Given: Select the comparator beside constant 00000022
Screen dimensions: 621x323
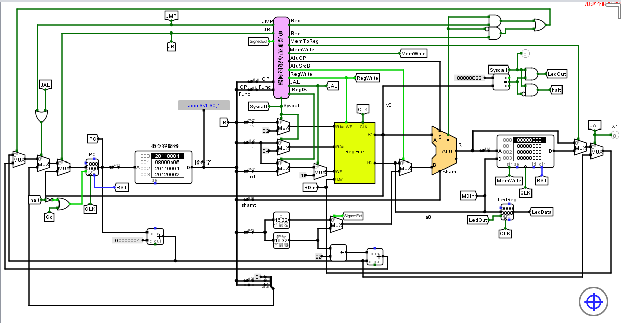Looking at the screenshot, I should click(501, 82).
